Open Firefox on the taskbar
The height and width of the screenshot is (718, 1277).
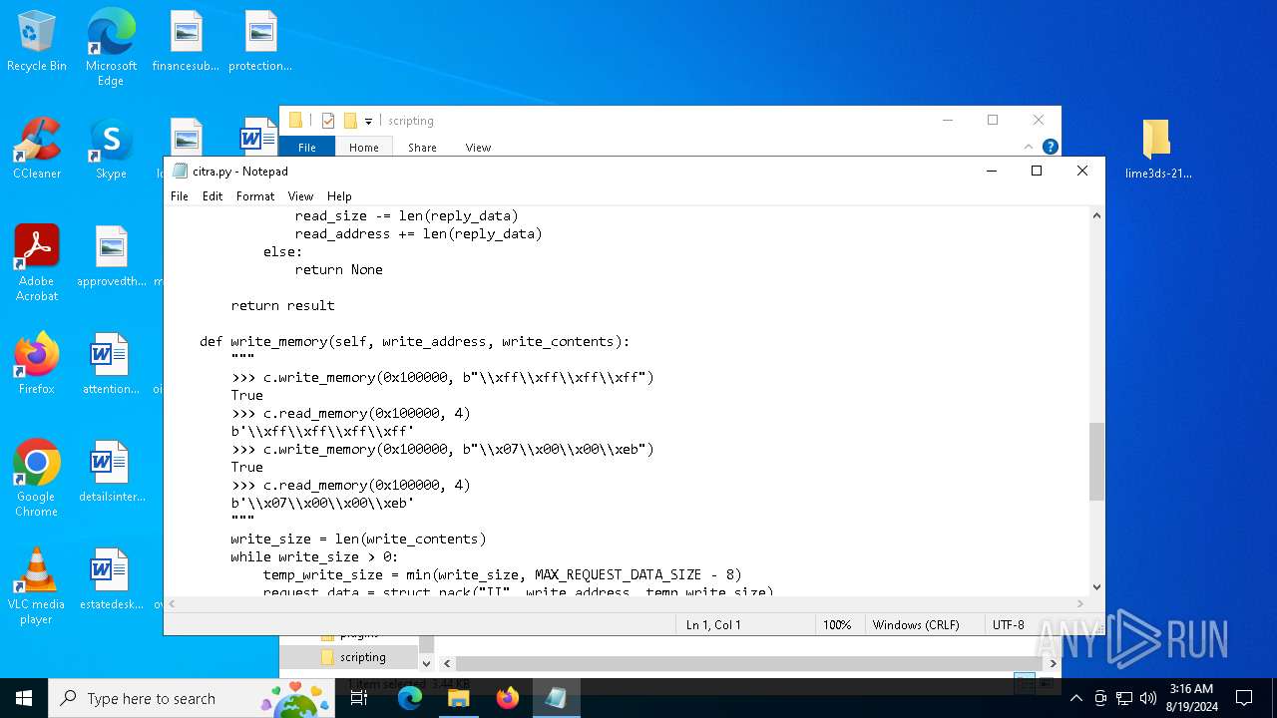click(508, 698)
